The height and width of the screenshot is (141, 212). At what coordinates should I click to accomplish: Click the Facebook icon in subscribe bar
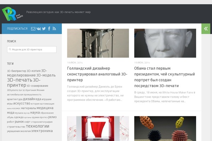tap(49, 29)
